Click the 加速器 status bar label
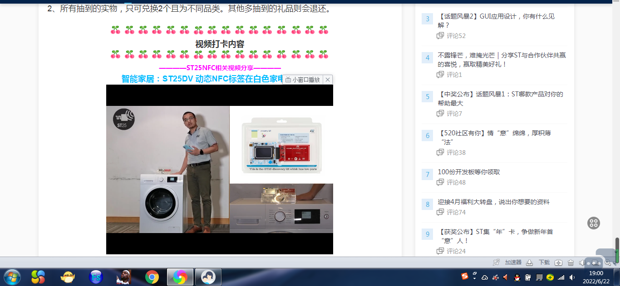620x286 pixels. 513,262
